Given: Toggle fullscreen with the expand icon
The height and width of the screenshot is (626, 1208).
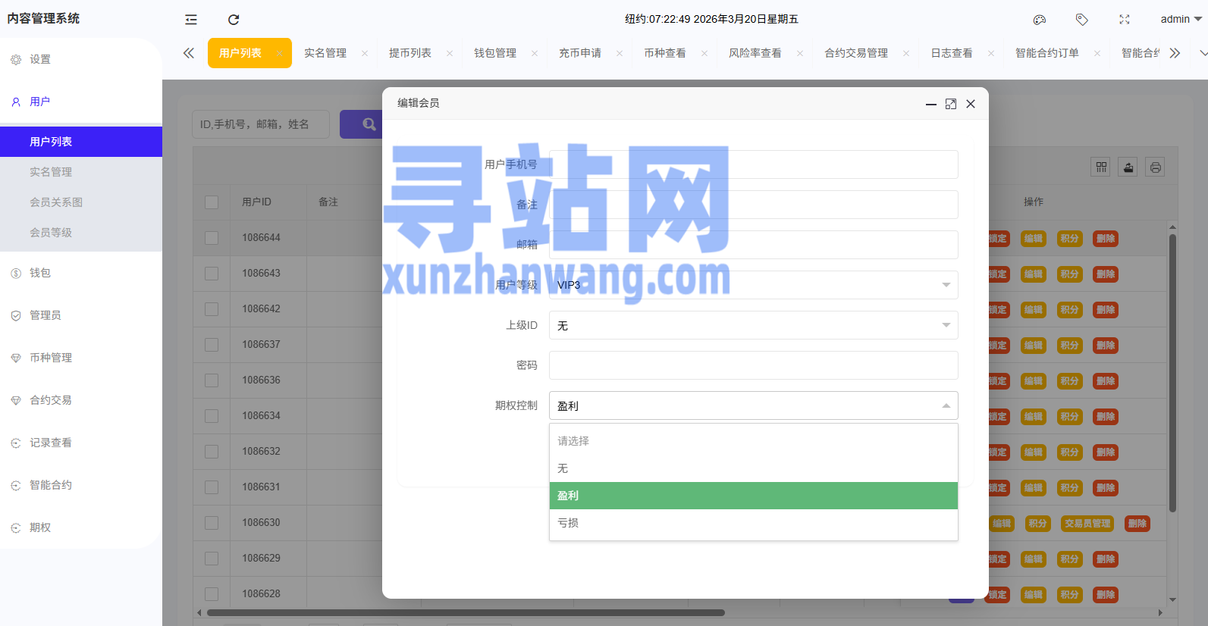Looking at the screenshot, I should click(x=1125, y=20).
